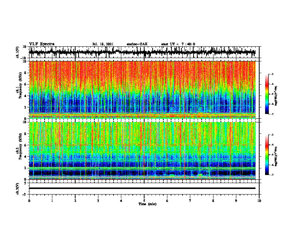Click the ch.1 colorbar log(PSD) label
Viewport: 292px width, 225px height.
(x=276, y=96)
